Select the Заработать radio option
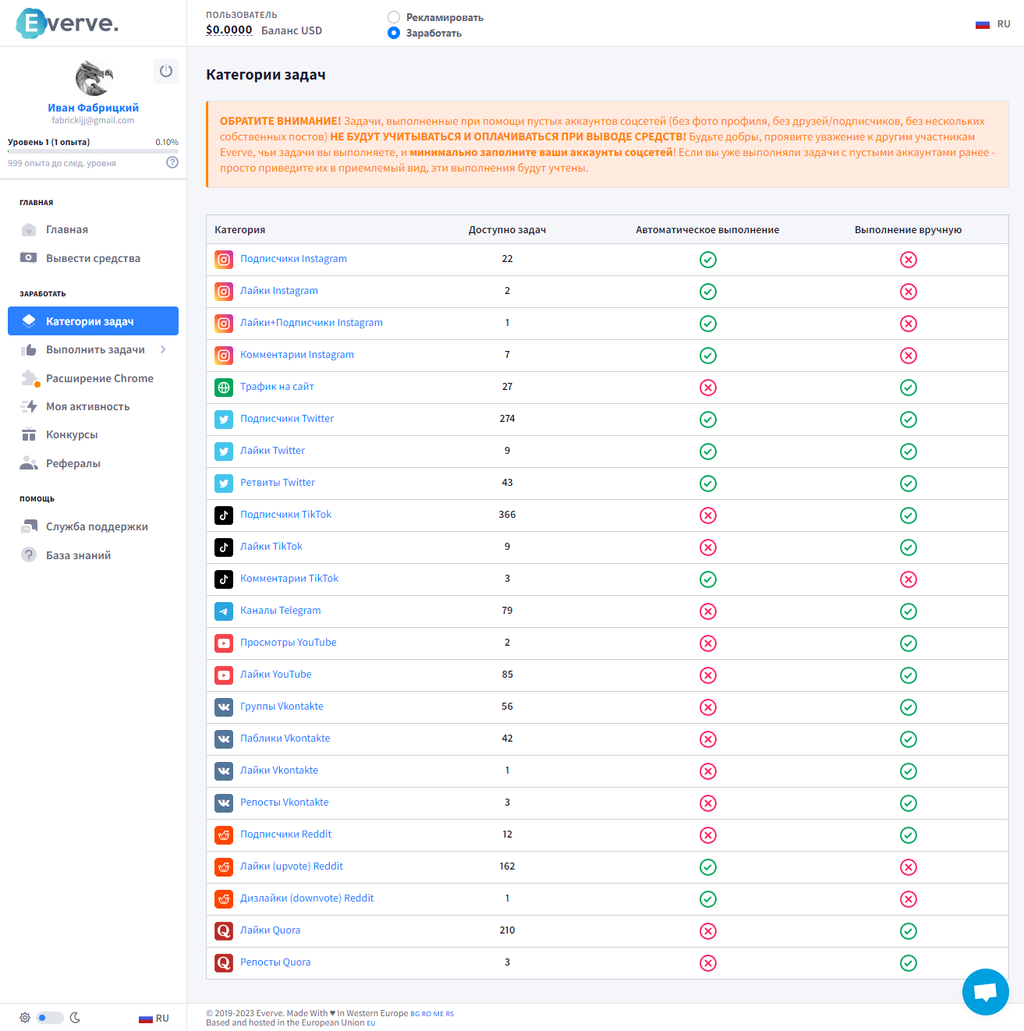 (394, 33)
